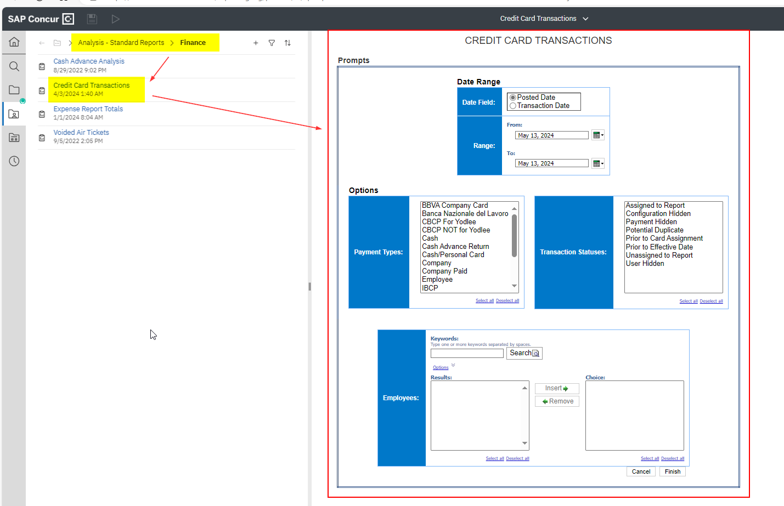Click the Finish button
Screen dimensions: 784x506
(673, 471)
